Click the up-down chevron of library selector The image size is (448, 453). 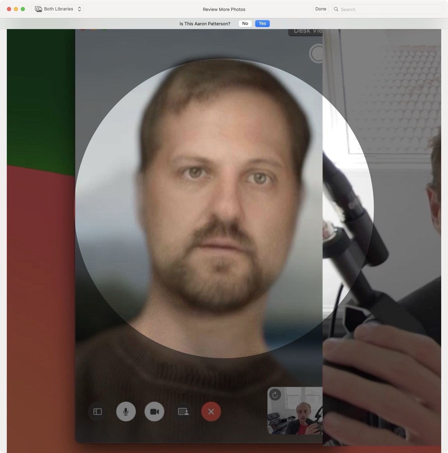(80, 9)
